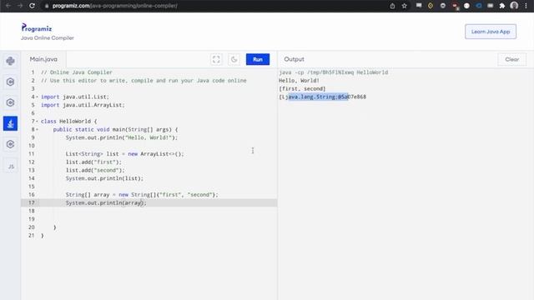Click the red extension icon with badge
Screen dimensions: 534x300
455,6
